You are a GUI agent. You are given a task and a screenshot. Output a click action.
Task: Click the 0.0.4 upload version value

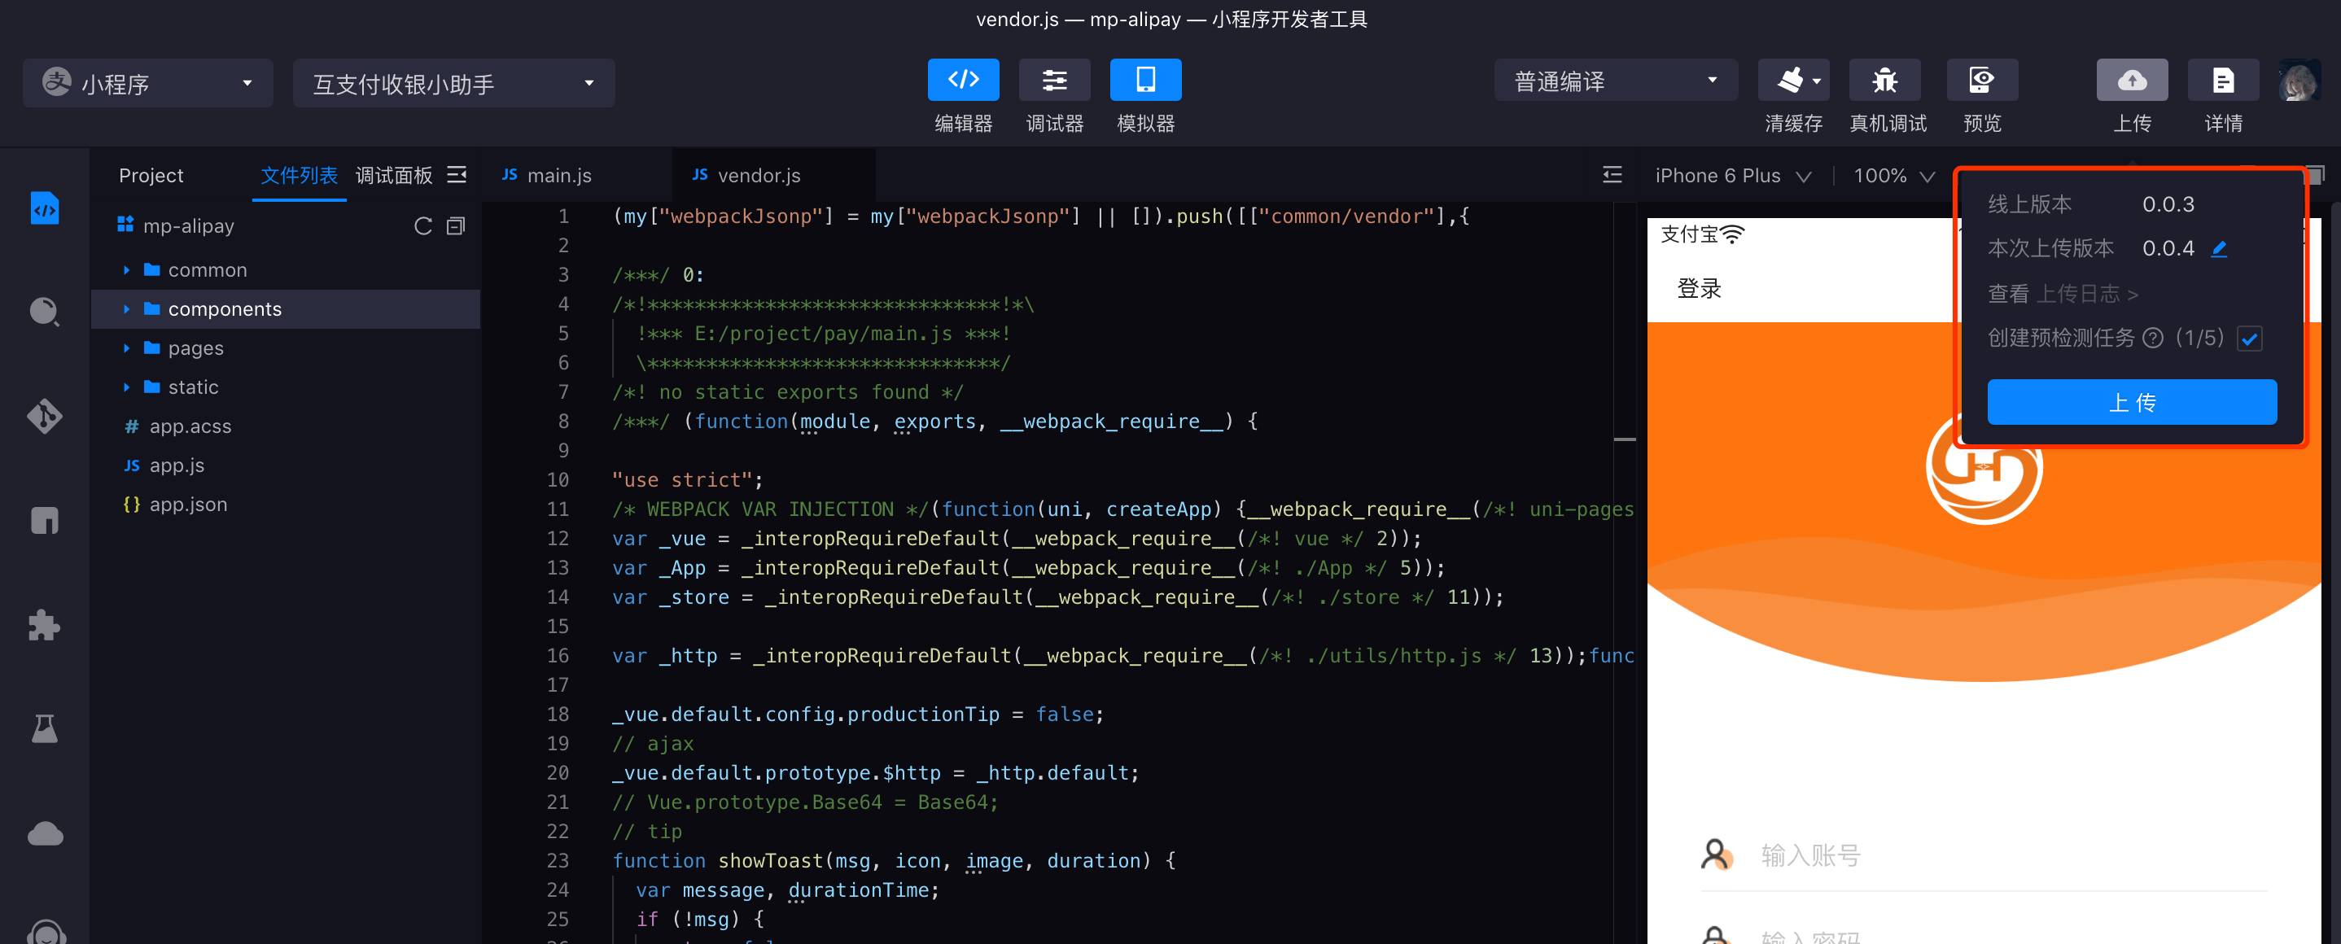pyautogui.click(x=2168, y=248)
